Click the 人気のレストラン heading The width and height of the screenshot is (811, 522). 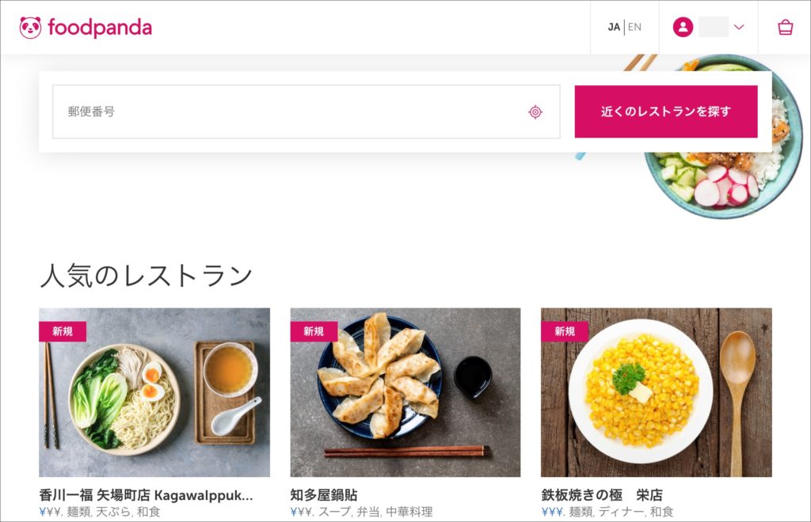[x=147, y=275]
